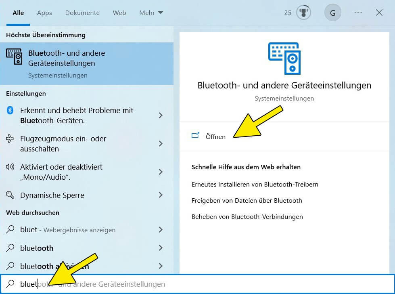Viewport: 395px width, 294px height.
Task: Expand chevron next to Dynamische Sperre
Action: coord(161,195)
